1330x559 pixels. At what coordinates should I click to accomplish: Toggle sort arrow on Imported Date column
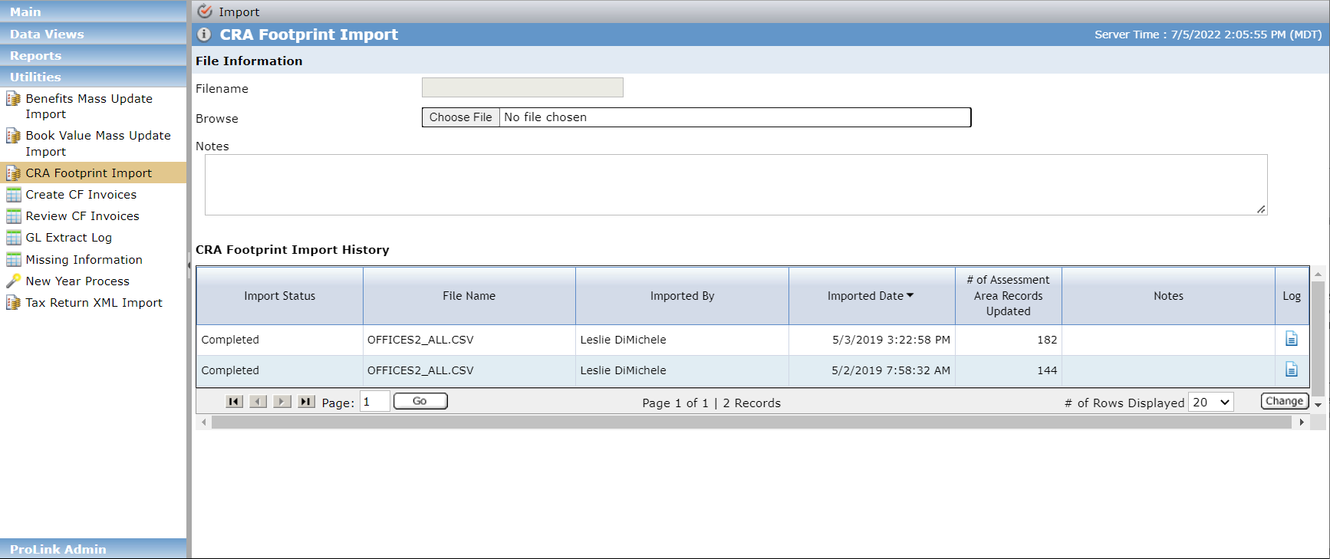910,295
